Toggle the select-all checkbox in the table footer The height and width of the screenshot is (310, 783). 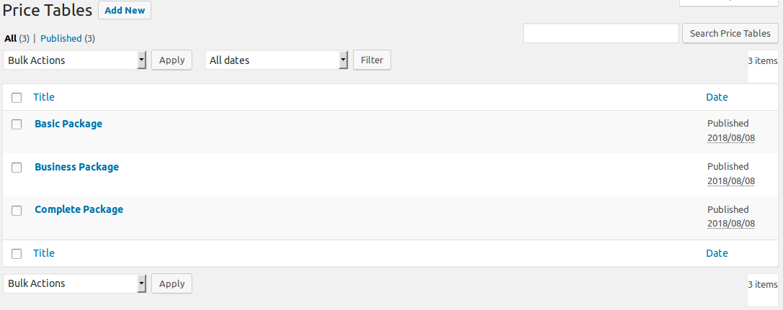[x=17, y=254]
